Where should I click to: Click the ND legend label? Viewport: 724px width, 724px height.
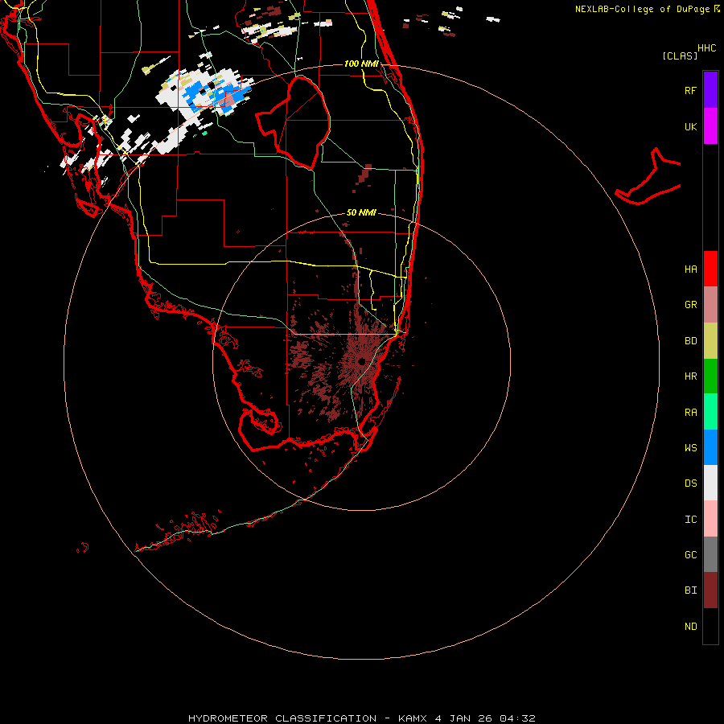click(x=690, y=627)
